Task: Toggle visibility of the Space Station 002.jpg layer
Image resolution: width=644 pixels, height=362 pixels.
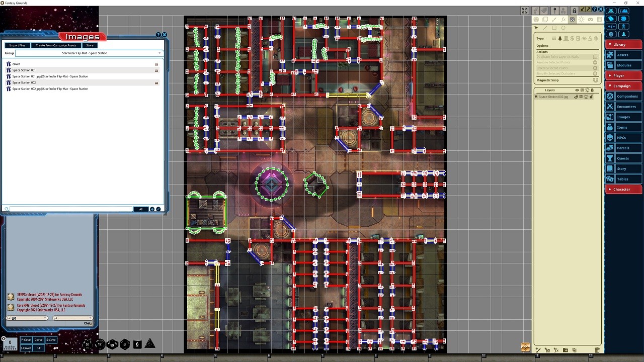Action: point(577,97)
